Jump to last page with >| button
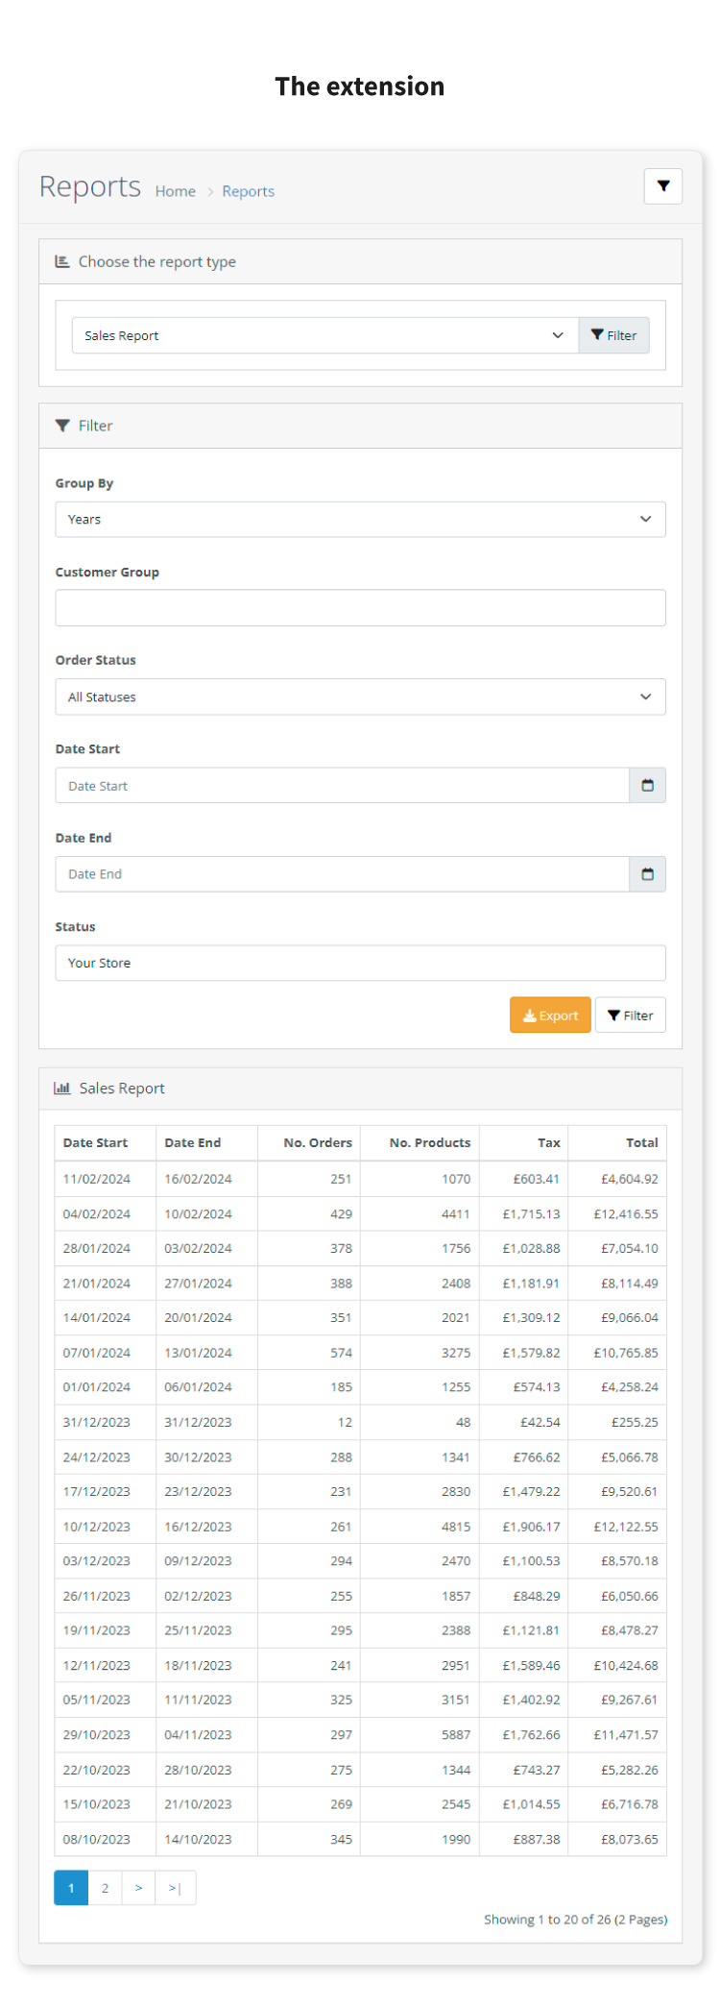720x2007 pixels. tap(175, 1888)
